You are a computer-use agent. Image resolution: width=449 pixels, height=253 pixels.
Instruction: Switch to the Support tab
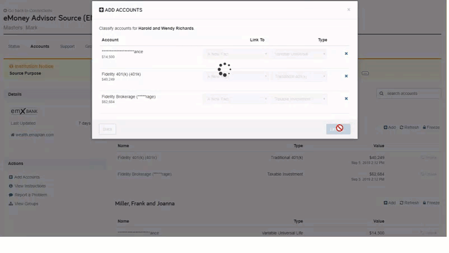coord(67,46)
